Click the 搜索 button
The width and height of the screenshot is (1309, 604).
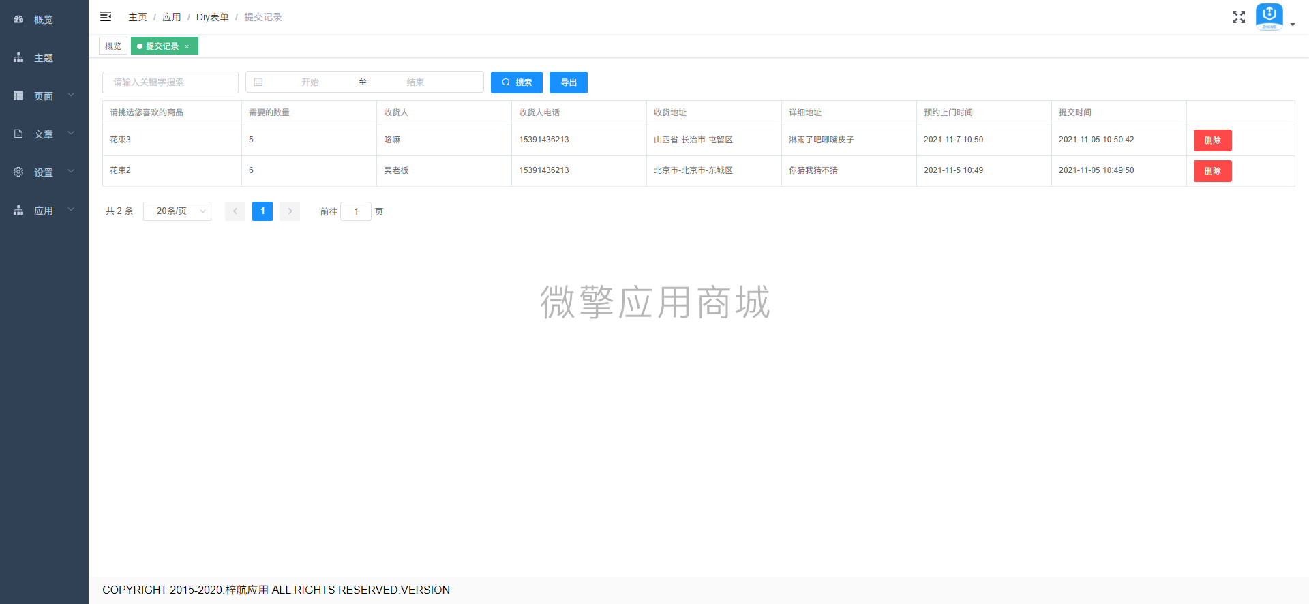coord(517,82)
